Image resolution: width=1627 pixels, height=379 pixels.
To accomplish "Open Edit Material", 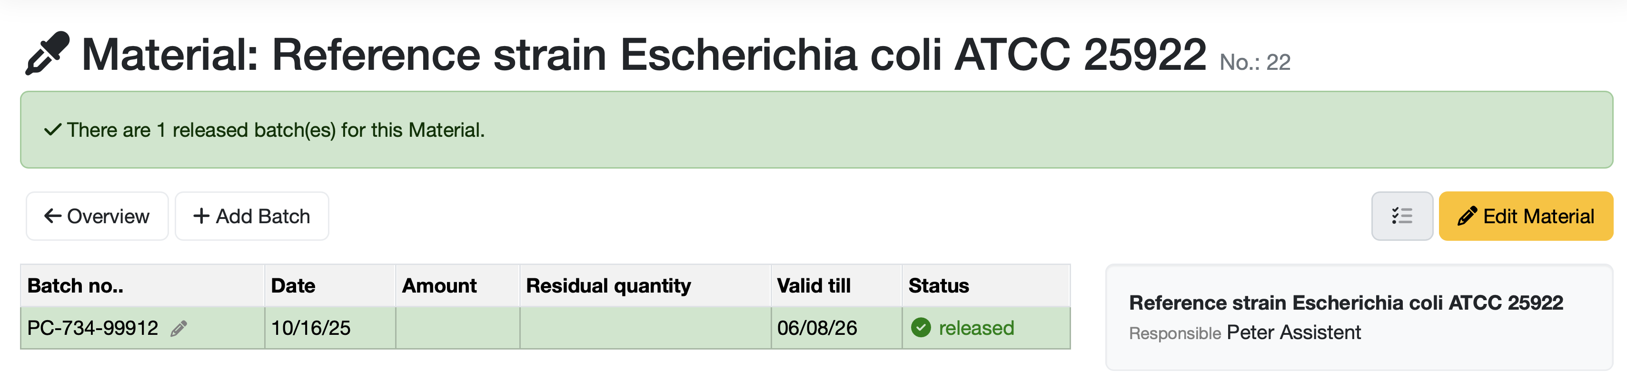I will (1525, 216).
